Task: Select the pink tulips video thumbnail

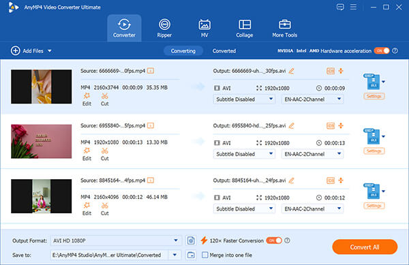Action: pyautogui.click(x=41, y=141)
